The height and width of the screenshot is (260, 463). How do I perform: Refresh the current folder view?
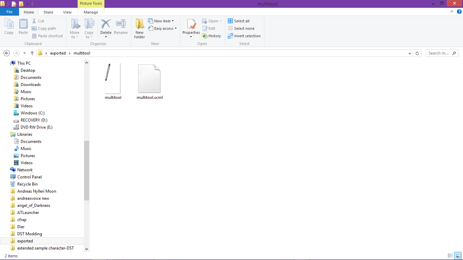click(417, 53)
